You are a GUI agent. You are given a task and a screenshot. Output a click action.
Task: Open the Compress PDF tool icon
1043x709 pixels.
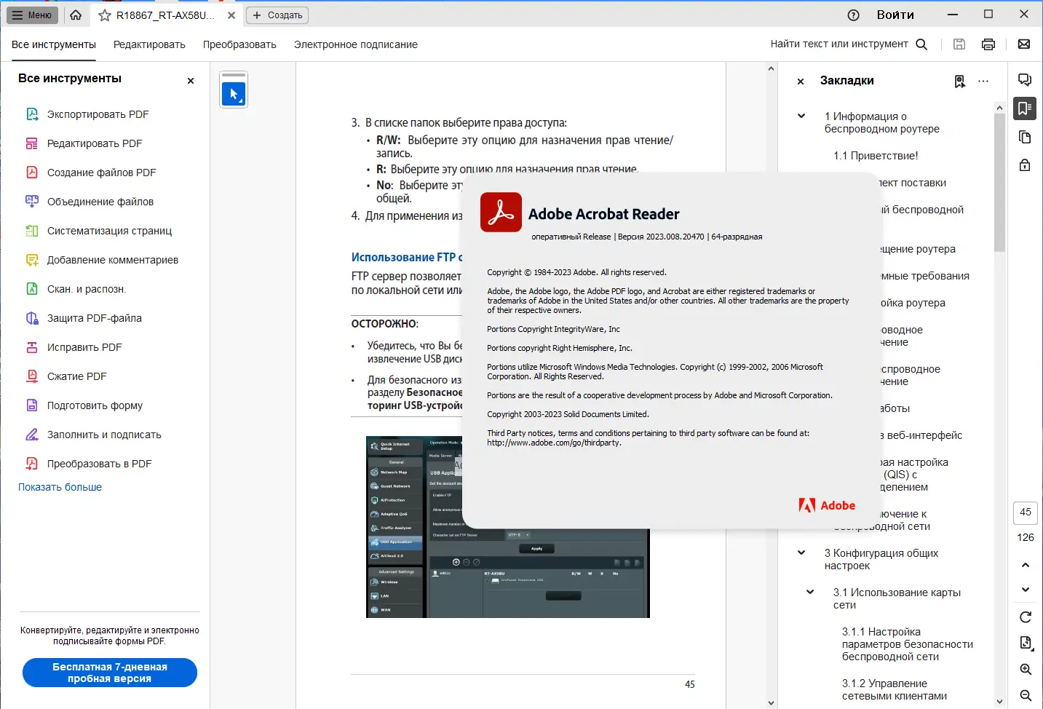pyautogui.click(x=32, y=376)
